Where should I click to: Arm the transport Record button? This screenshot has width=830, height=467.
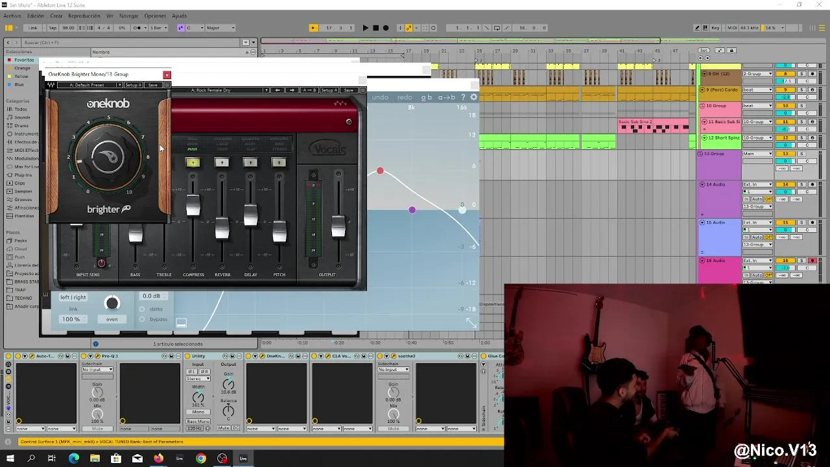[x=386, y=28]
